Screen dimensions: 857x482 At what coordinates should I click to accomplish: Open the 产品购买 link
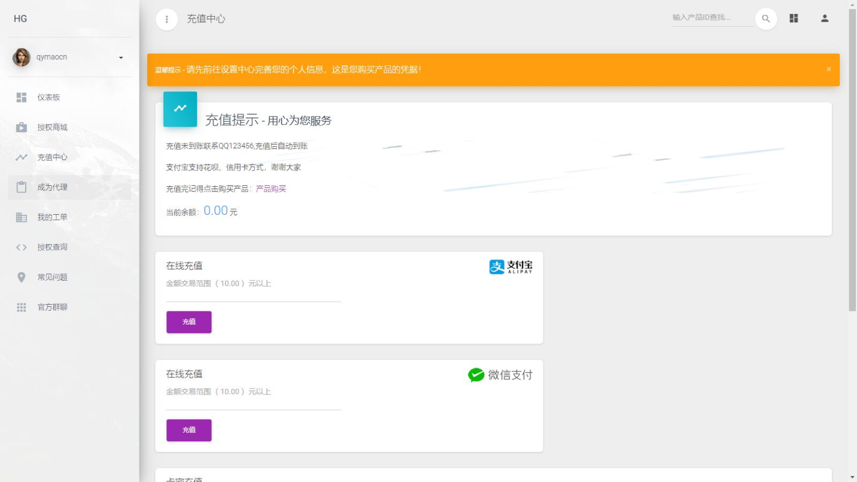[270, 189]
